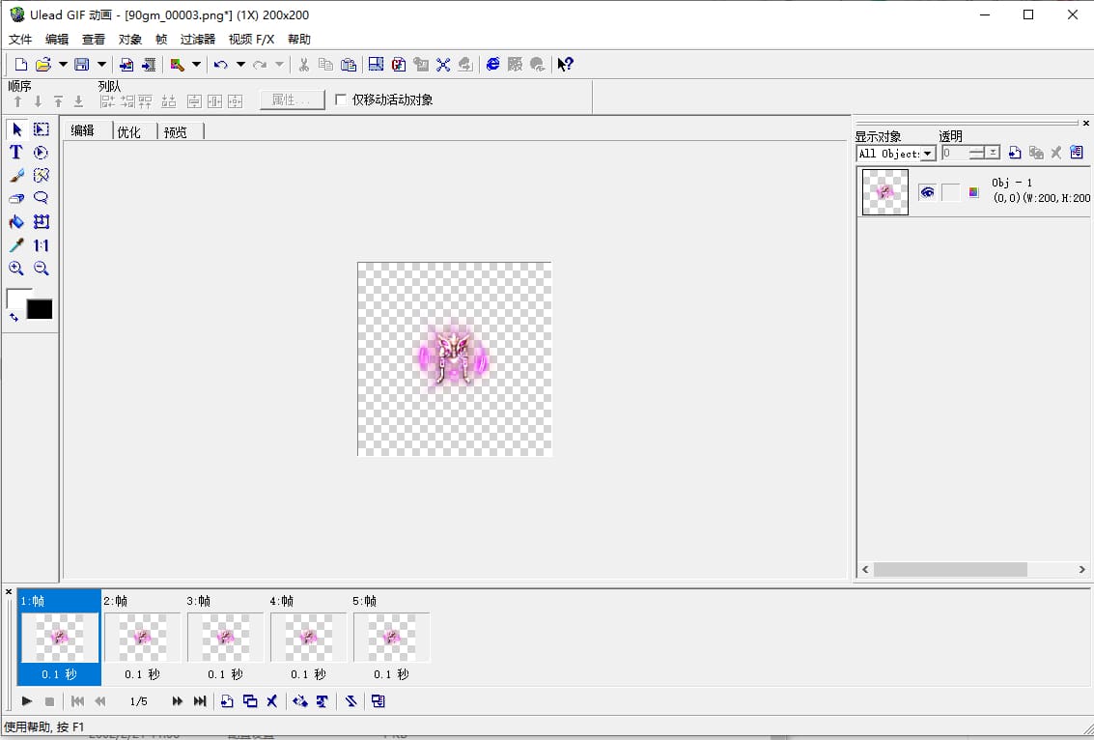Viewport: 1094px width, 740px height.
Task: Pick the Eraser tool
Action: click(x=16, y=198)
